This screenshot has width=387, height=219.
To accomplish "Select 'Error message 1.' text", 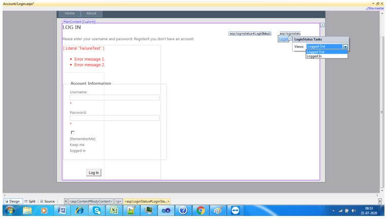I will click(x=89, y=59).
